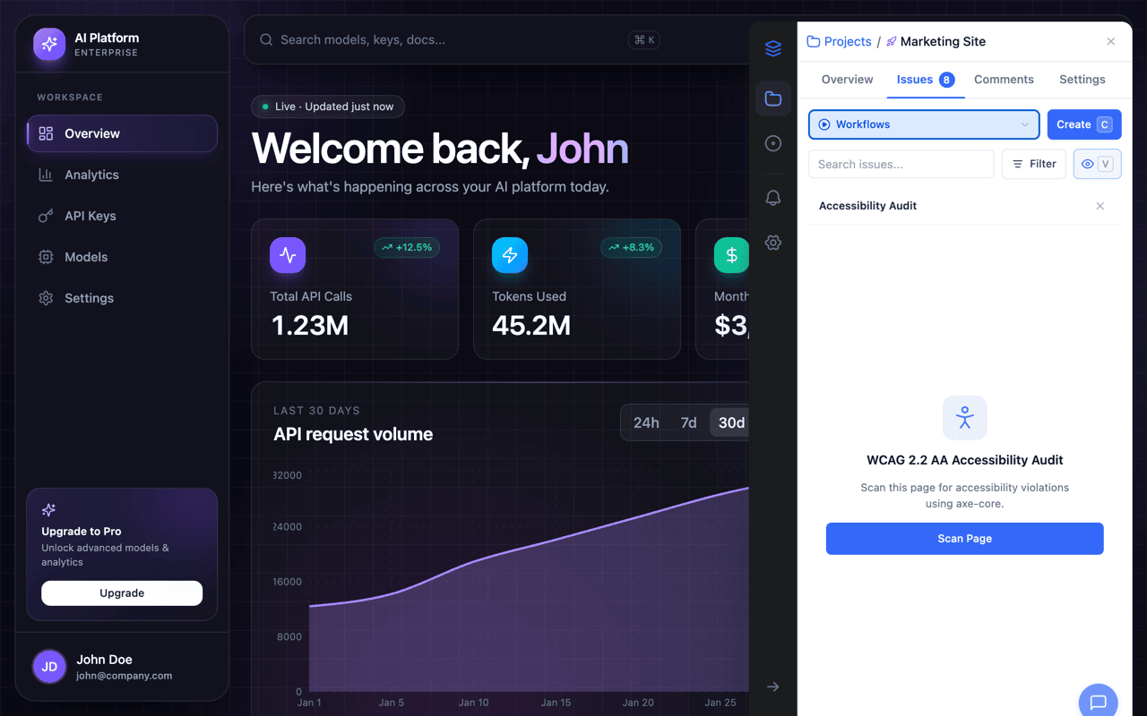Open Analytics in the sidebar
The height and width of the screenshot is (716, 1147).
click(x=122, y=175)
